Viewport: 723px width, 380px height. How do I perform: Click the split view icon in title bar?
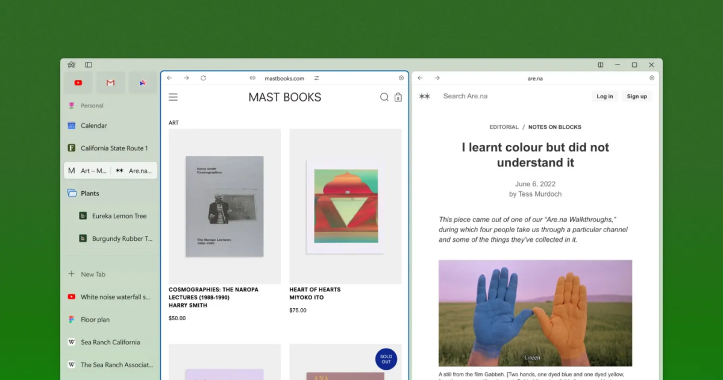pyautogui.click(x=601, y=65)
